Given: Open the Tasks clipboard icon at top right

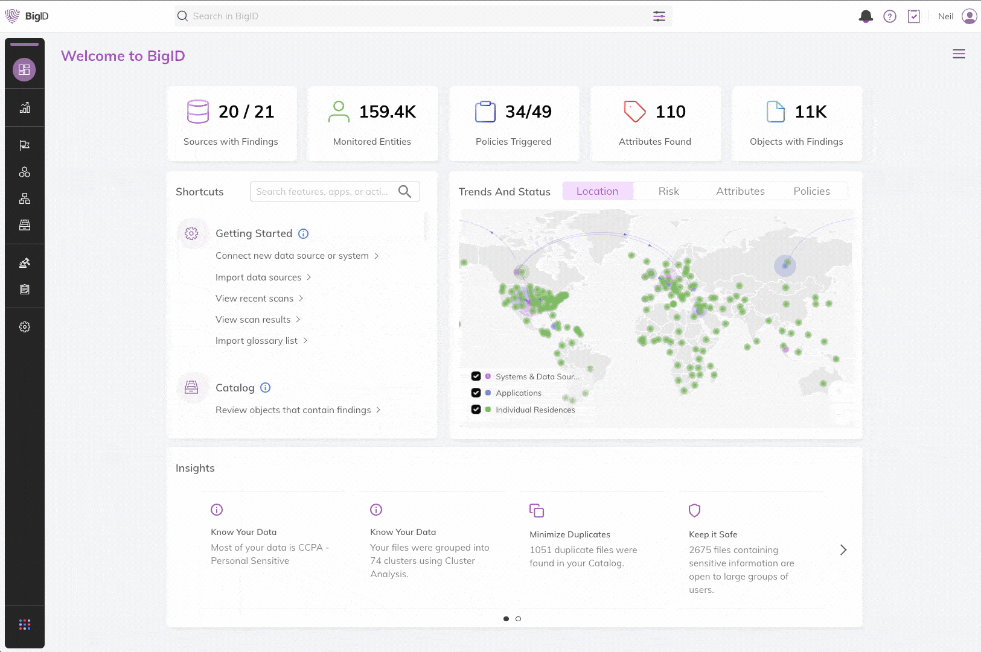Looking at the screenshot, I should click(914, 16).
